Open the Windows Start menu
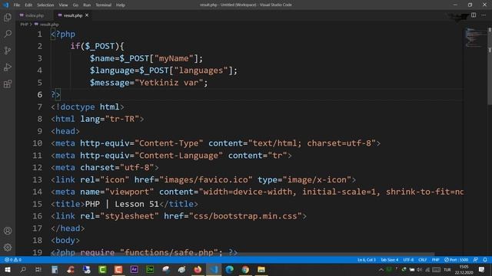492x276 pixels. [x=8, y=269]
